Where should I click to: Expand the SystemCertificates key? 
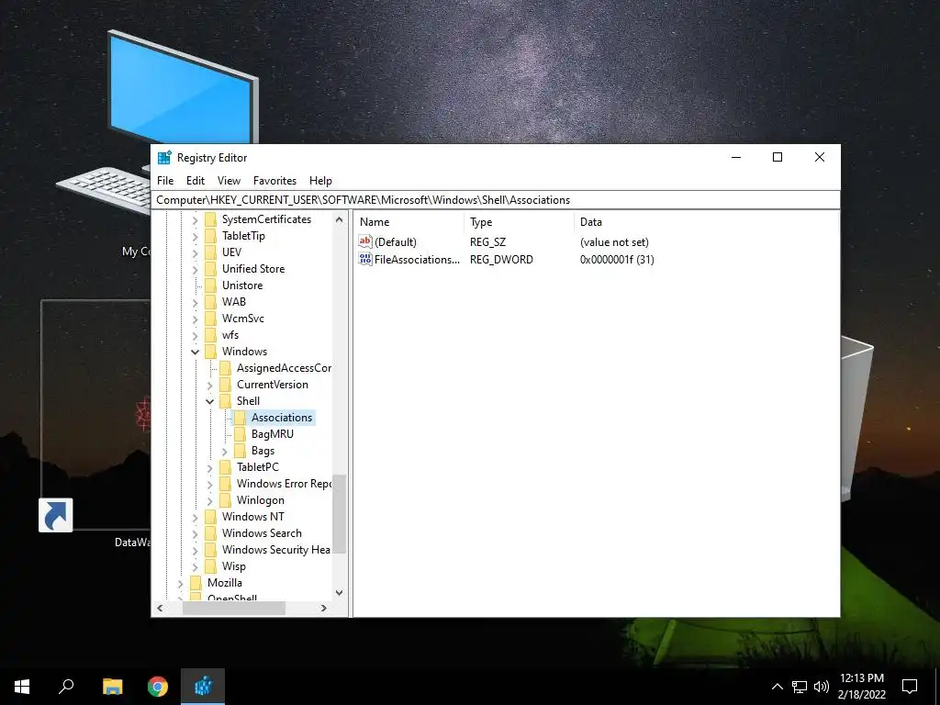coord(195,220)
